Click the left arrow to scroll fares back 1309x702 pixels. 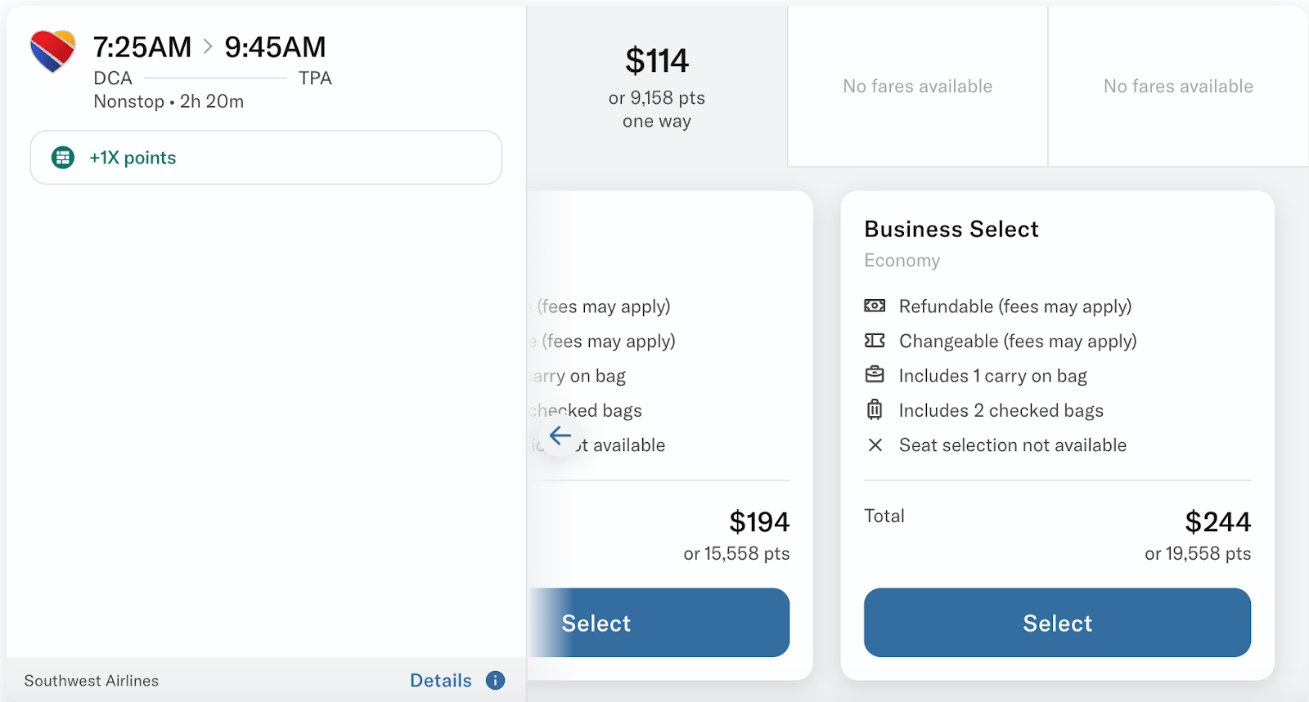point(560,436)
